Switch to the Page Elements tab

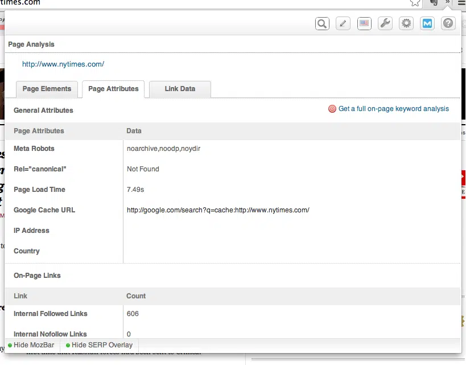click(47, 89)
